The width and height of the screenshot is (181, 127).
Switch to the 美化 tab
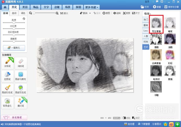pyautogui.click(x=14, y=7)
